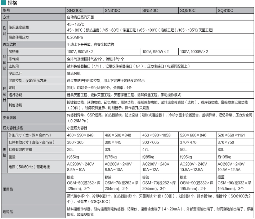Click the 约65kg weight cell
The width and height of the screenshot is (255, 219).
click(x=84, y=157)
